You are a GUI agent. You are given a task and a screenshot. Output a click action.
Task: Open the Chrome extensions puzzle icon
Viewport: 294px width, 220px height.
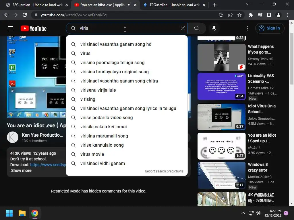(x=251, y=15)
